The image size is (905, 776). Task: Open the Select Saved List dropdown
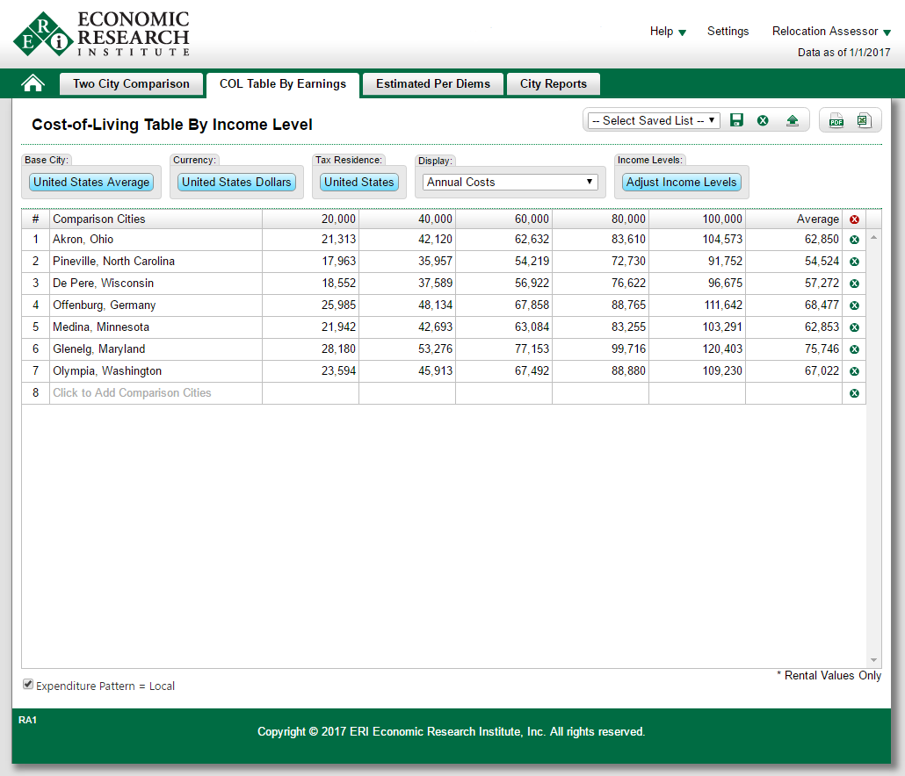click(654, 120)
